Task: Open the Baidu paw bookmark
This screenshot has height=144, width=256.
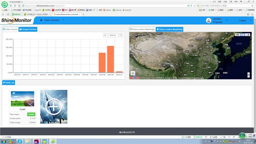Action: point(91,10)
